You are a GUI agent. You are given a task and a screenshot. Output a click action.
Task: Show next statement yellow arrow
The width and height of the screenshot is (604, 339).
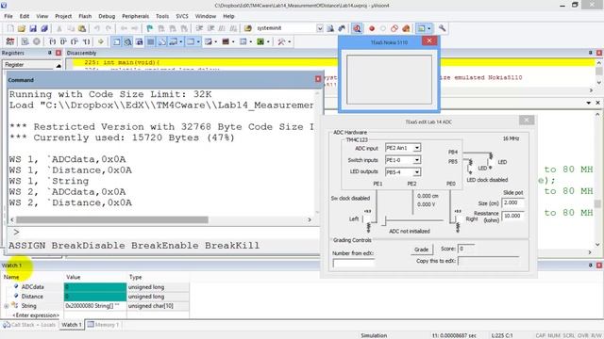tap(101, 41)
